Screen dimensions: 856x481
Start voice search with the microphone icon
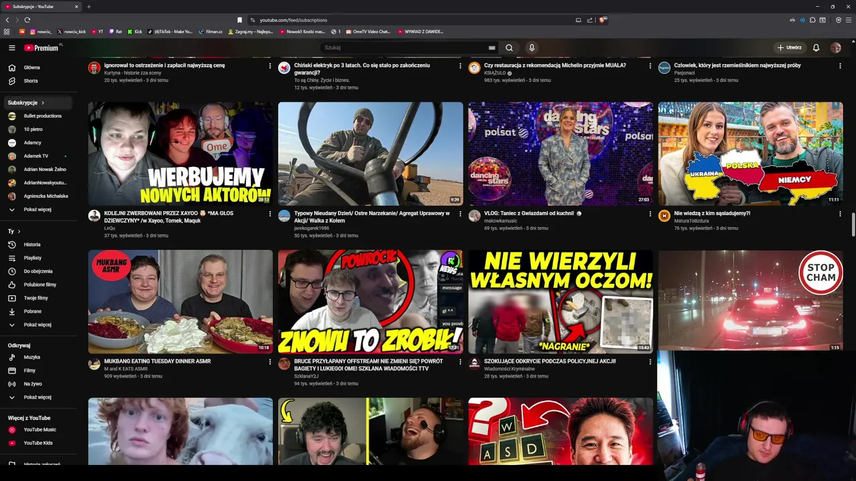pyautogui.click(x=532, y=48)
